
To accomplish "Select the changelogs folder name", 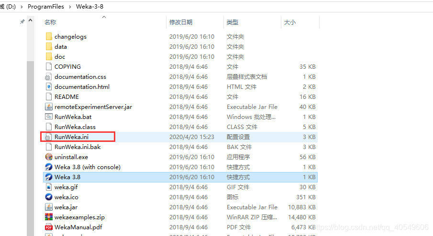I will click(x=70, y=37).
